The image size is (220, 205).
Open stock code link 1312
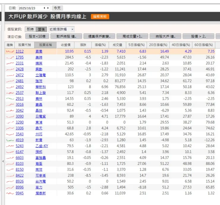[x=20, y=51]
